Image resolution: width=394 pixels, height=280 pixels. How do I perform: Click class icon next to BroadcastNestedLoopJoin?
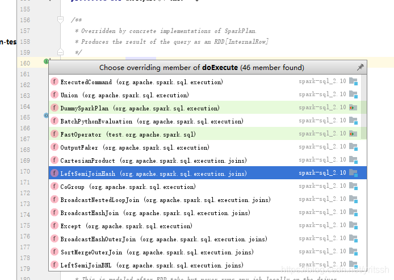55,199
